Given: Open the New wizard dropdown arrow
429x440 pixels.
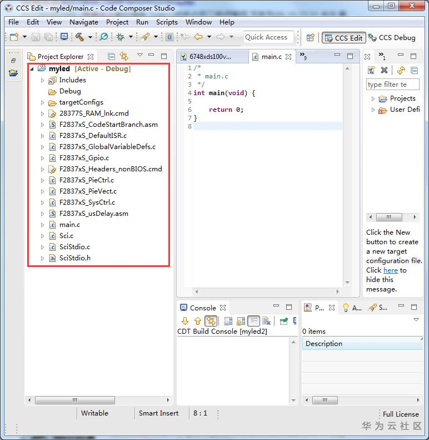Looking at the screenshot, I should pos(24,37).
